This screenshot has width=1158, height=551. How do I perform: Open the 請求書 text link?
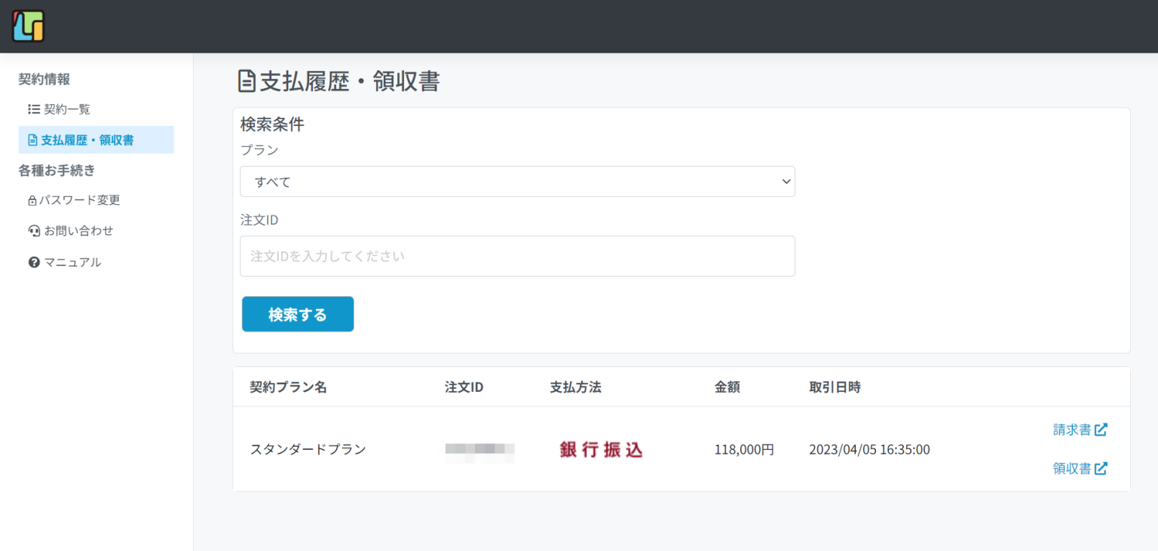tap(1071, 430)
